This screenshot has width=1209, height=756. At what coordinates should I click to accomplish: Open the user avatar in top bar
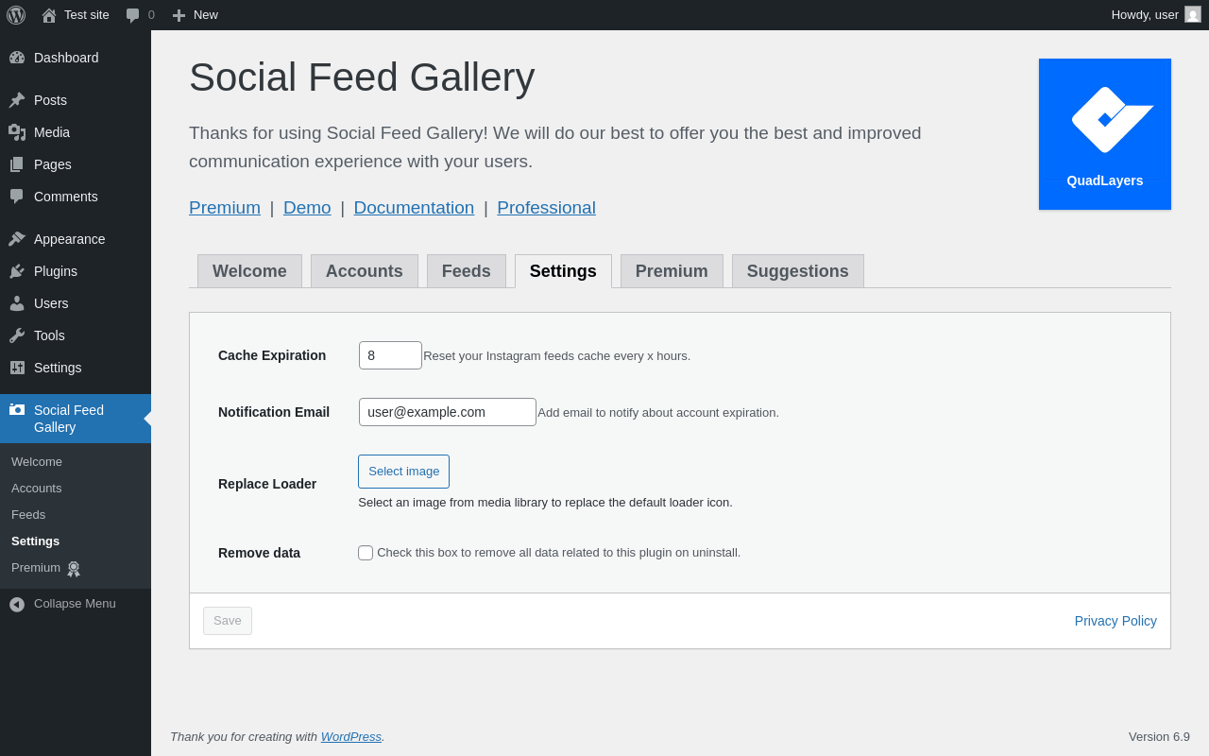(1193, 14)
